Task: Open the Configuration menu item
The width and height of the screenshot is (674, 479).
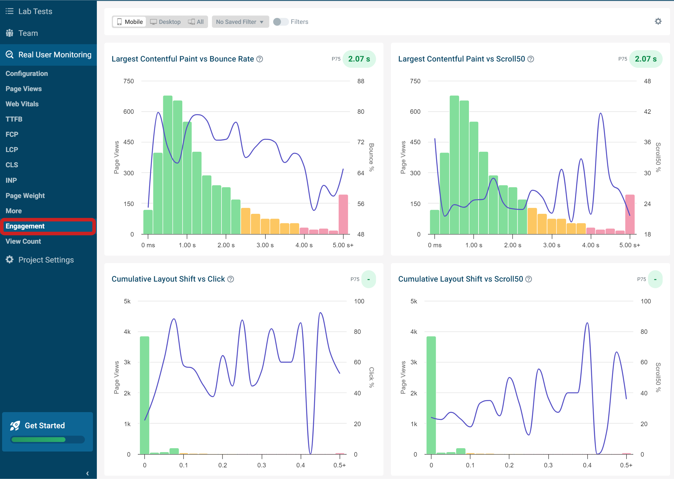Action: (x=27, y=73)
